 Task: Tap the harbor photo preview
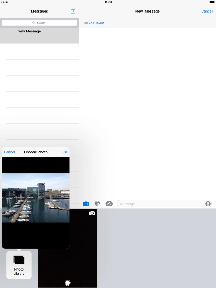(36, 198)
